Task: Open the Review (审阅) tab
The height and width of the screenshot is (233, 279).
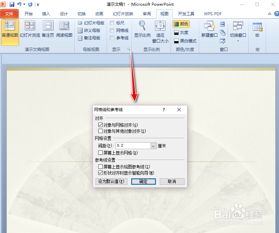Action: pyautogui.click(x=147, y=14)
